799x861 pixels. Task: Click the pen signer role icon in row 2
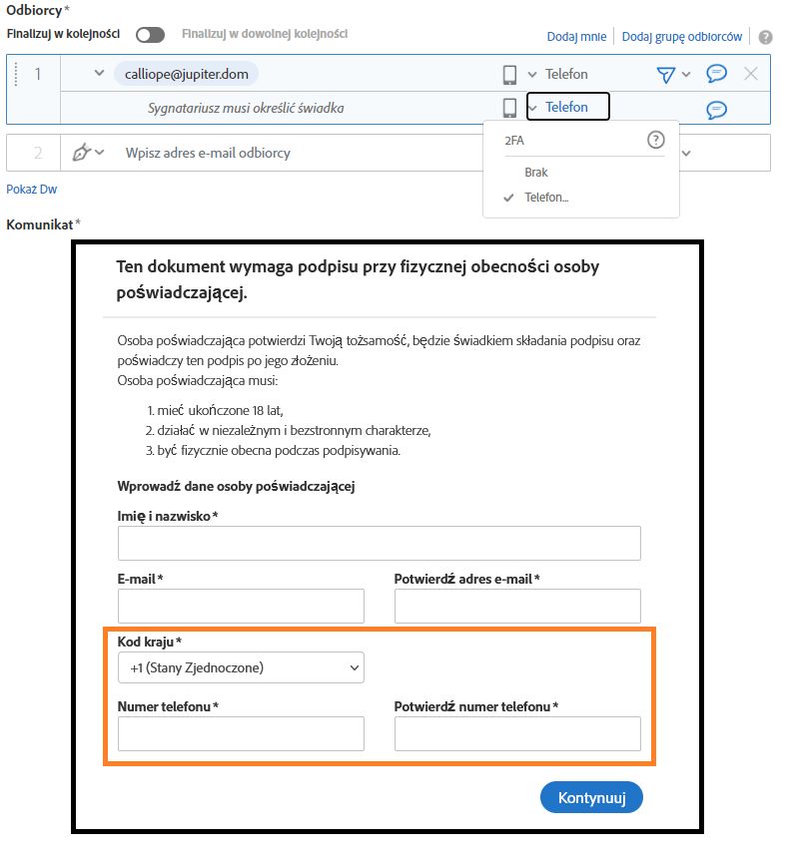[x=81, y=152]
